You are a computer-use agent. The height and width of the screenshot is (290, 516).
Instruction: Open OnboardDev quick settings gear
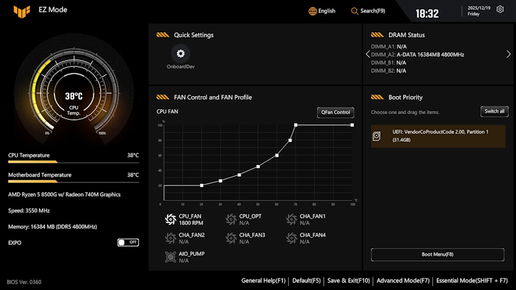(x=181, y=53)
